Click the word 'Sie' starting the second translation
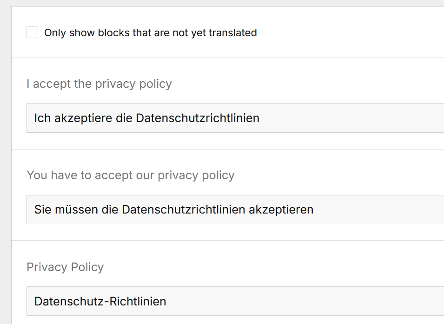 click(x=42, y=210)
